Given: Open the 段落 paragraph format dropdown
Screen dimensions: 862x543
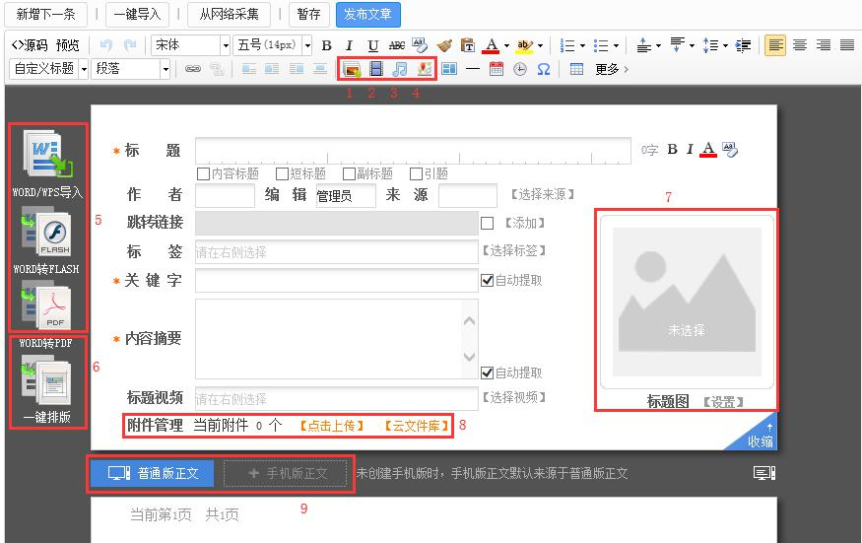Looking at the screenshot, I should 132,69.
